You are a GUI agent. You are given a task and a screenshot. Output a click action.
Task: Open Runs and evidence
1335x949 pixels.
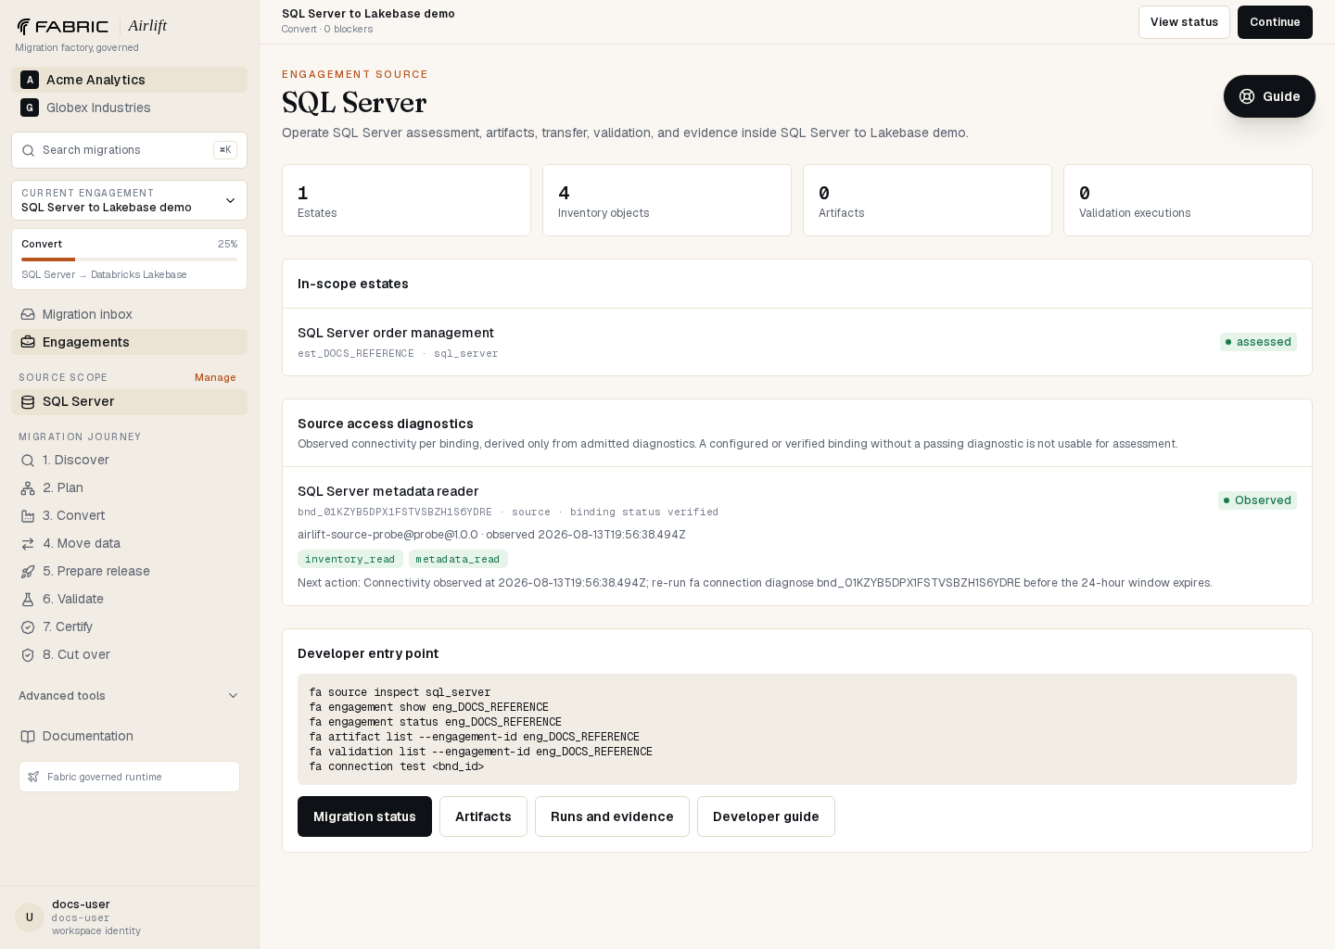coord(612,816)
